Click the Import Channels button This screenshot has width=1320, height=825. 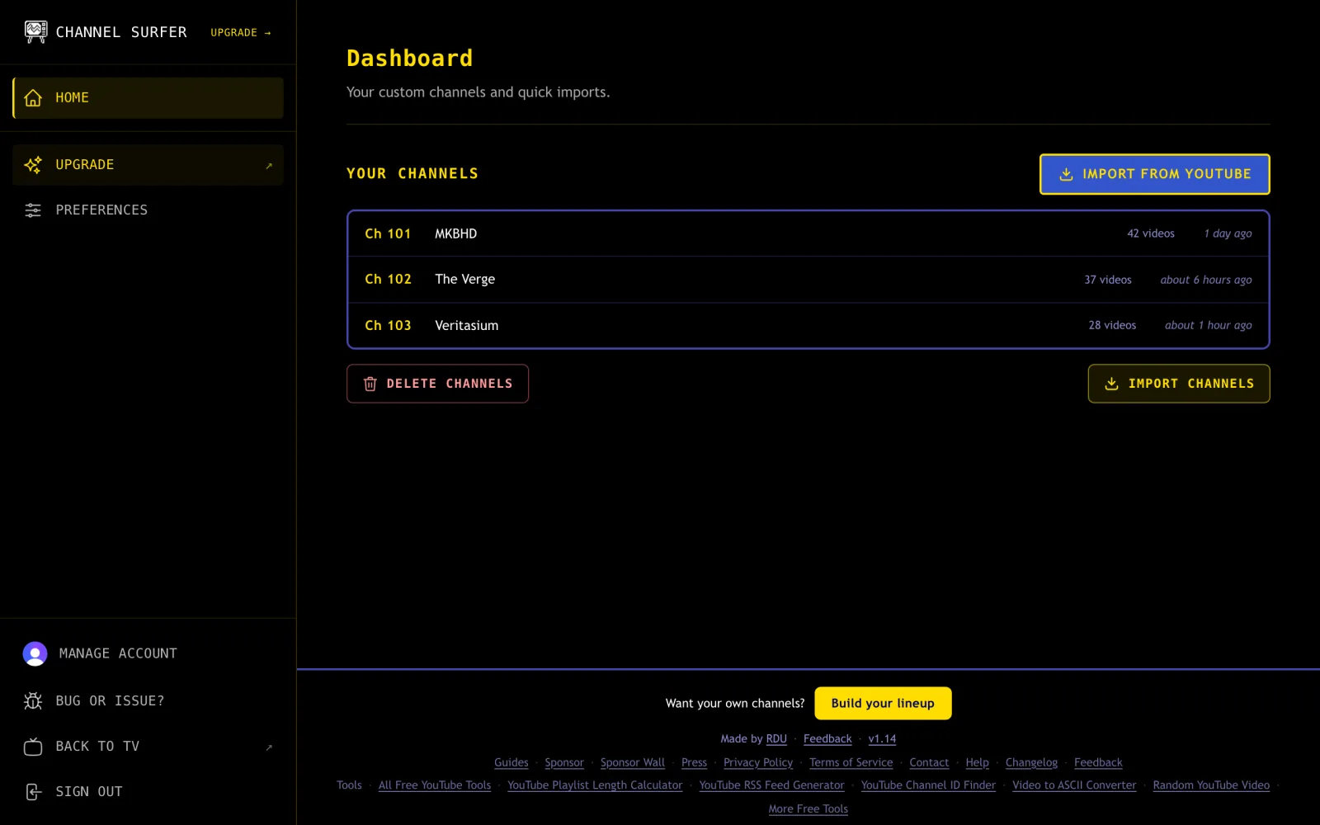[1178, 384]
